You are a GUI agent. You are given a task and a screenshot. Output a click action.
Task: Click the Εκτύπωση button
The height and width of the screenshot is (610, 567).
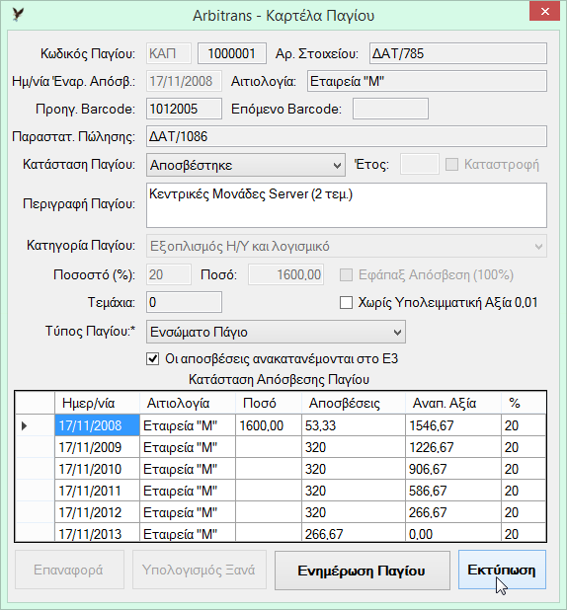point(502,570)
